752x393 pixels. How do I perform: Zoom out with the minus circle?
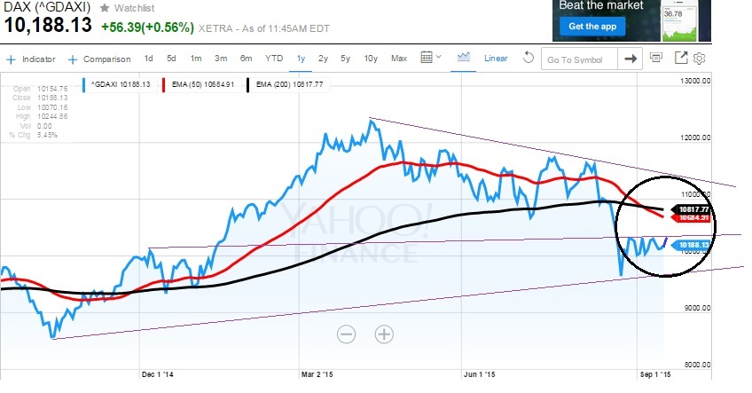[346, 334]
